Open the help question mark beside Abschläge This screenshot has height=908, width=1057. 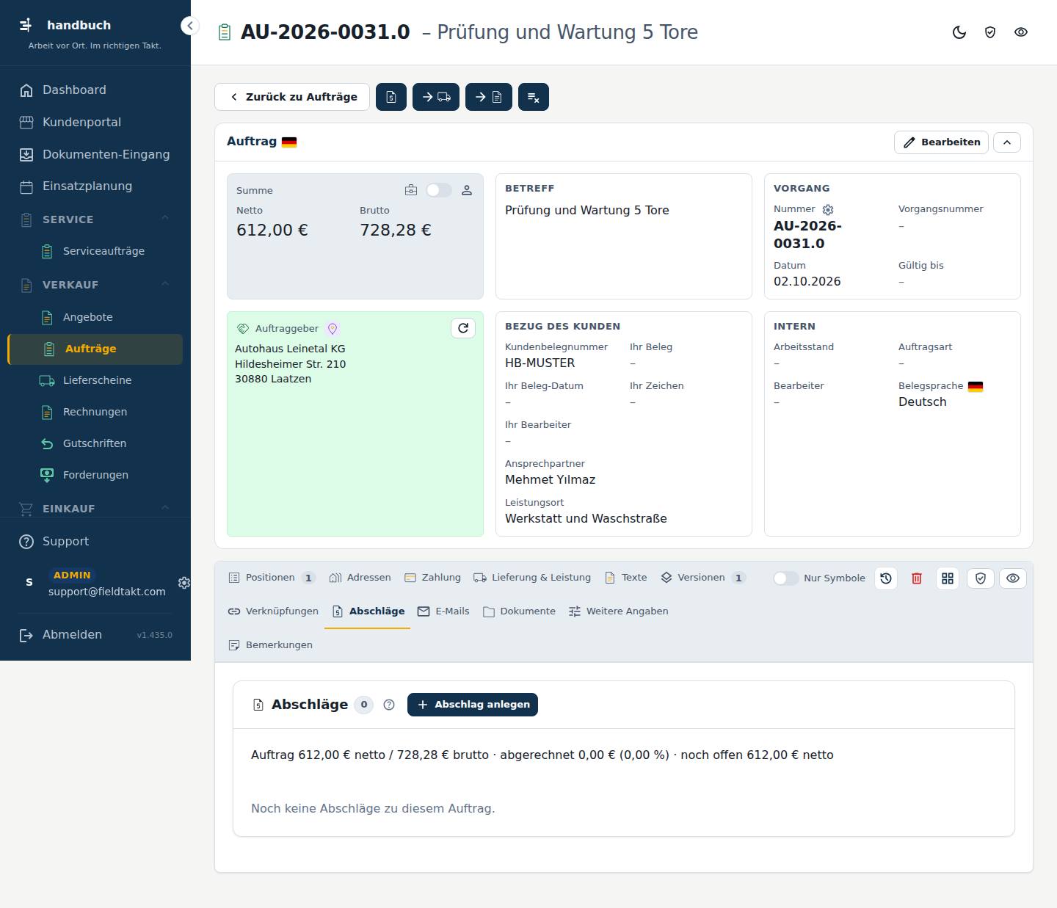[389, 705]
